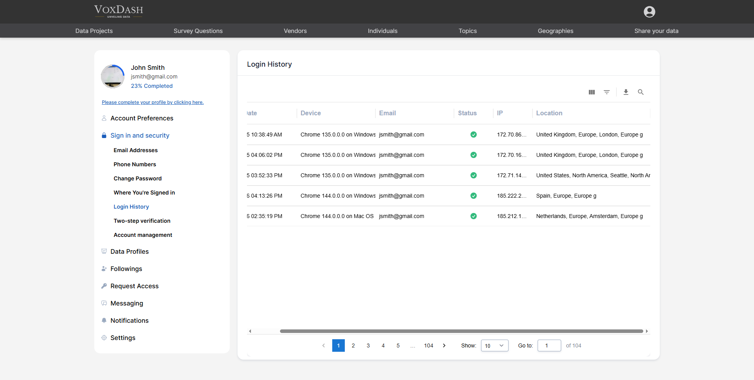
Task: Open Data Profiles section
Action: 130,251
